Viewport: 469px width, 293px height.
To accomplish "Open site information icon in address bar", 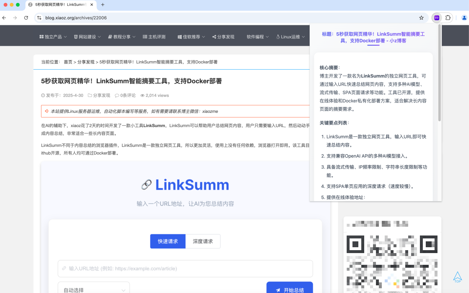I will pos(40,18).
